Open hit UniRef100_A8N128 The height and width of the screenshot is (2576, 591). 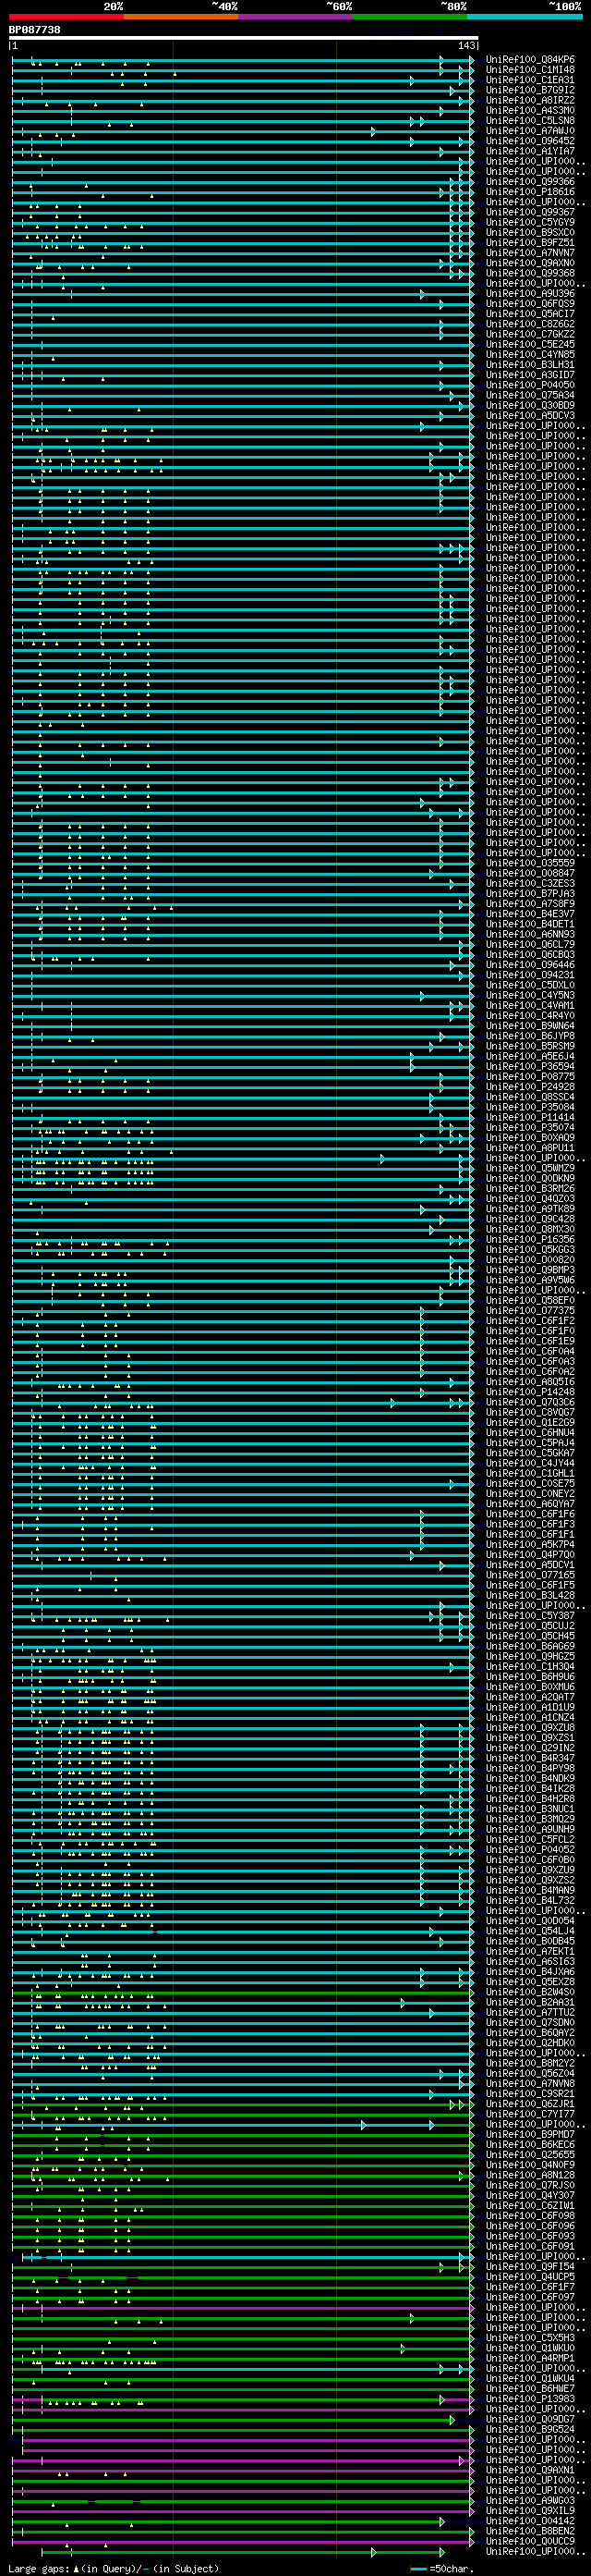530,2175
